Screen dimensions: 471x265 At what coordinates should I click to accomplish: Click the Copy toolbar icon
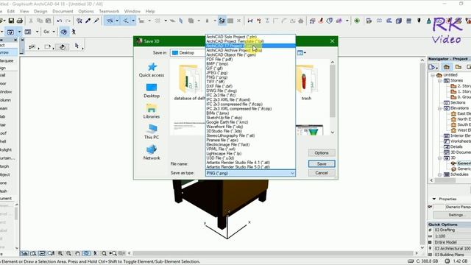click(39, 21)
